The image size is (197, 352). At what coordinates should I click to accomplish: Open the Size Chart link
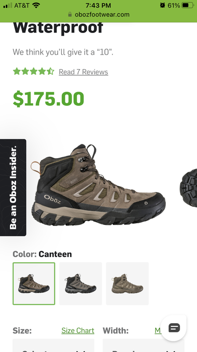pyautogui.click(x=78, y=330)
